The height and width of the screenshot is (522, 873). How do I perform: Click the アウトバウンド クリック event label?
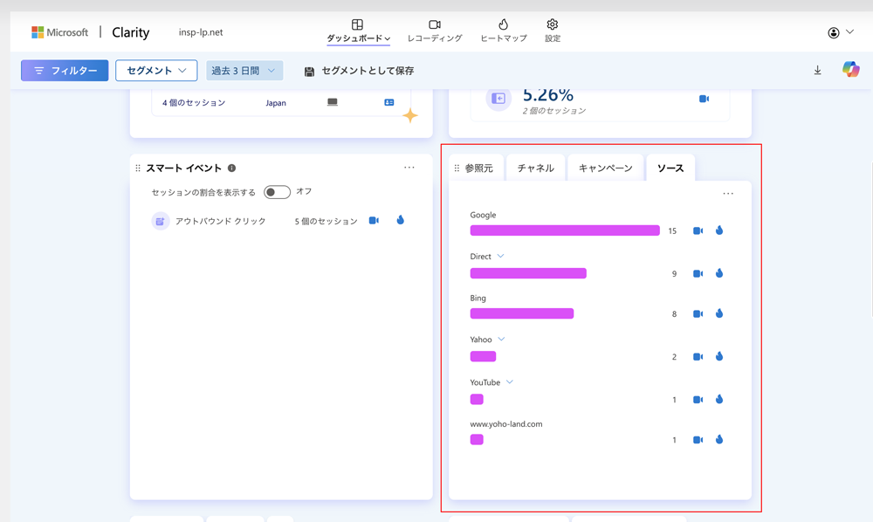pos(221,221)
